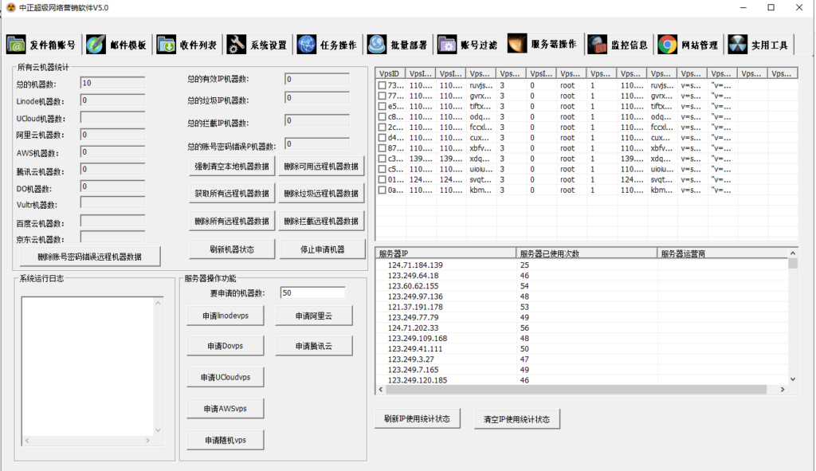Open the 实用工具 toolbar icon
Viewport: 816px width, 471px height.
pyautogui.click(x=737, y=45)
